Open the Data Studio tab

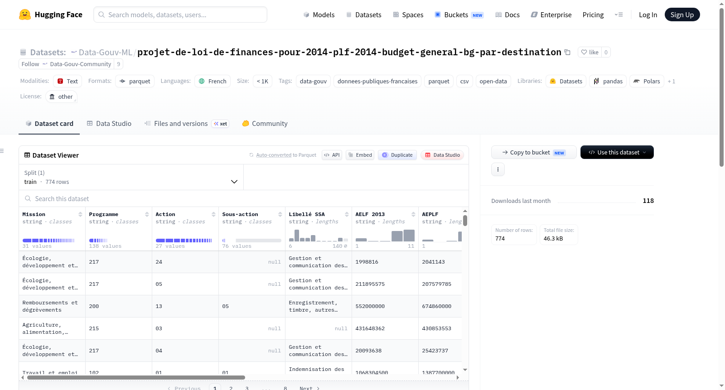[x=109, y=124]
